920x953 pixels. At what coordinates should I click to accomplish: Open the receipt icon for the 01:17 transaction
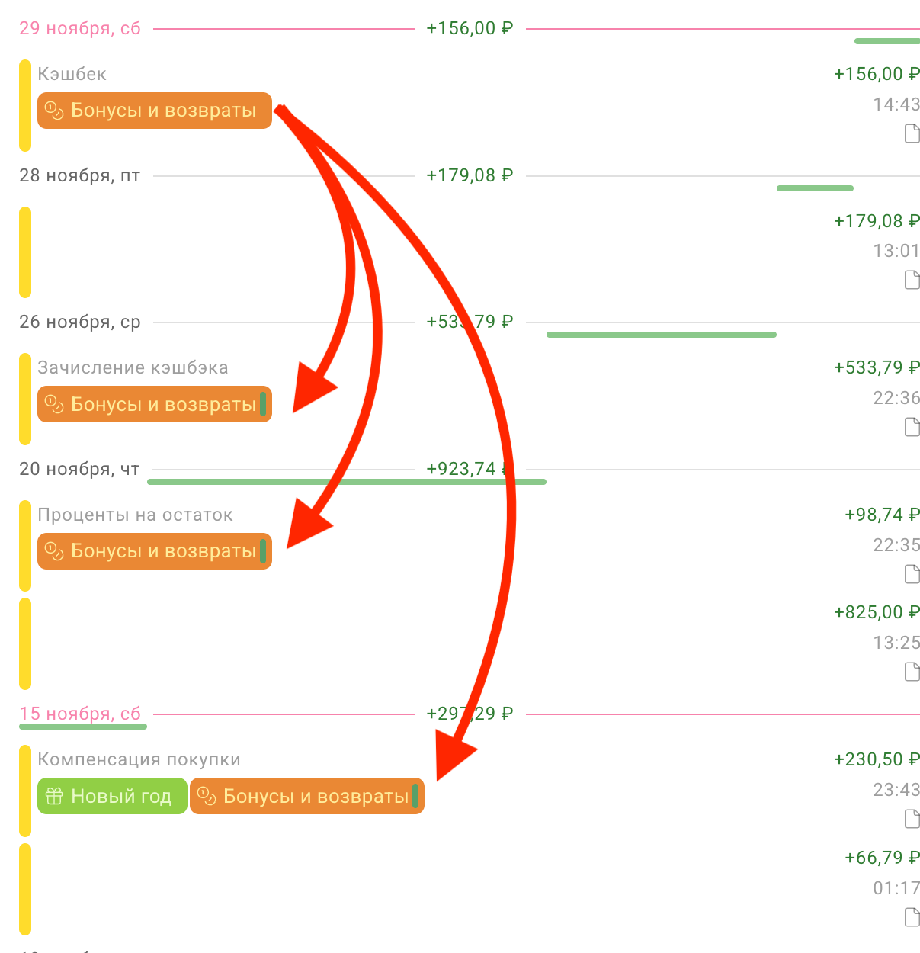click(x=912, y=917)
